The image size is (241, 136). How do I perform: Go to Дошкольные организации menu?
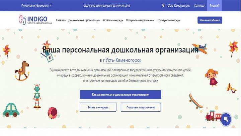84,20
